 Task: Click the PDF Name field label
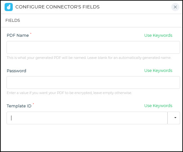(x=18, y=35)
